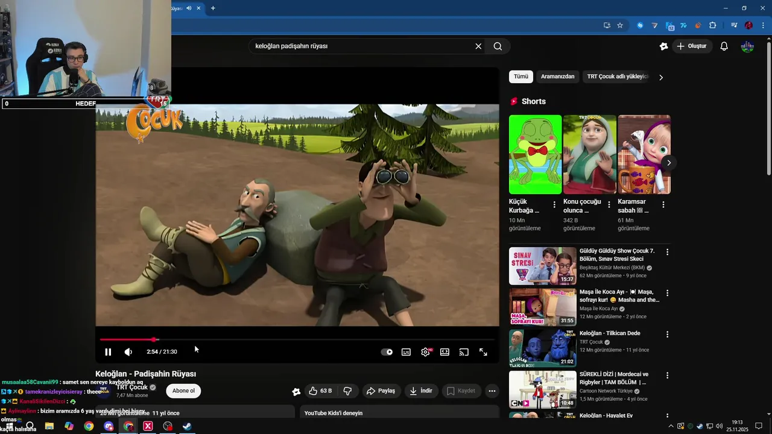Open the Chrome media controls icon

point(733,25)
